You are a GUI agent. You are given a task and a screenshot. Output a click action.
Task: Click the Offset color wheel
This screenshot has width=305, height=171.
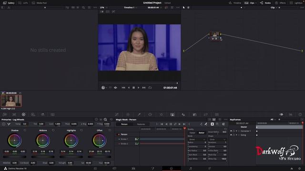[x=100, y=141]
